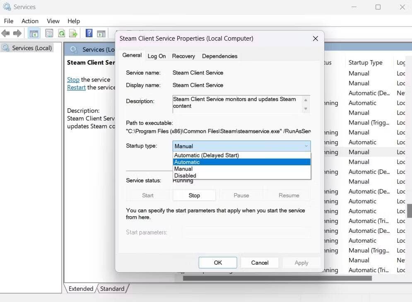Select Services (Local) in the console tree
Image resolution: width=412 pixels, height=302 pixels.
coord(32,48)
